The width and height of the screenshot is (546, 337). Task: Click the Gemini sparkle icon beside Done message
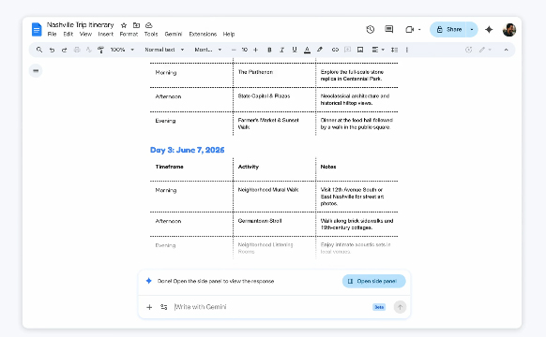tap(148, 281)
